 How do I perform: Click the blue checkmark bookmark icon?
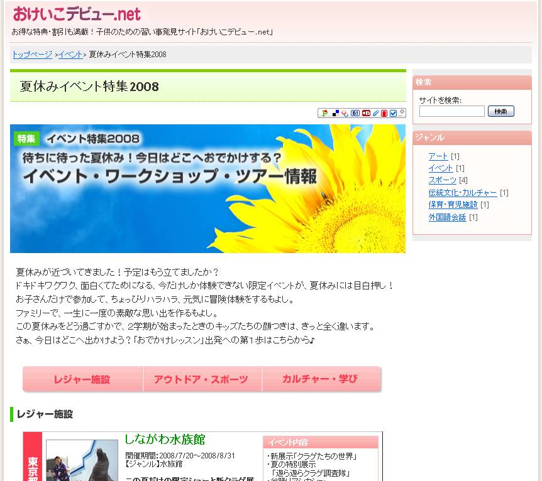click(393, 113)
